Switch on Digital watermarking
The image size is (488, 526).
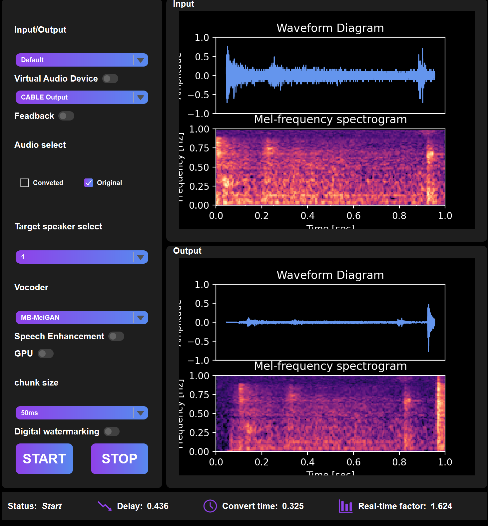111,431
